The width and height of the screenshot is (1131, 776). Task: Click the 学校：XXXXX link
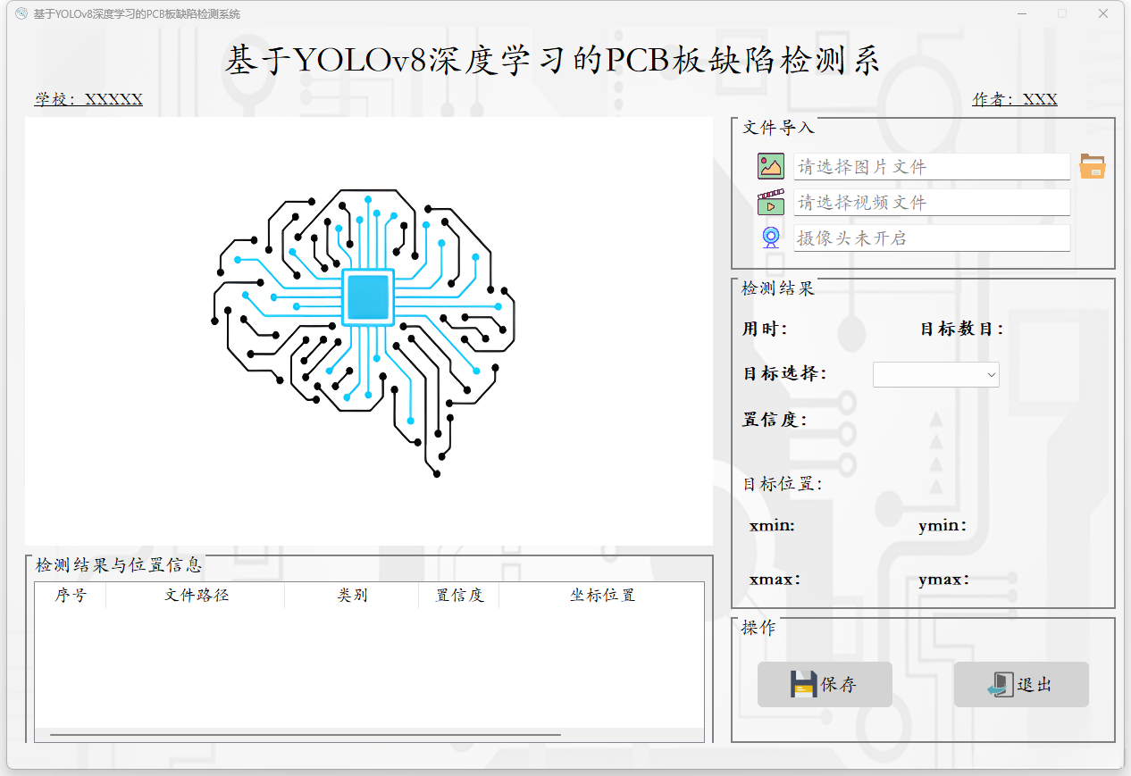88,99
